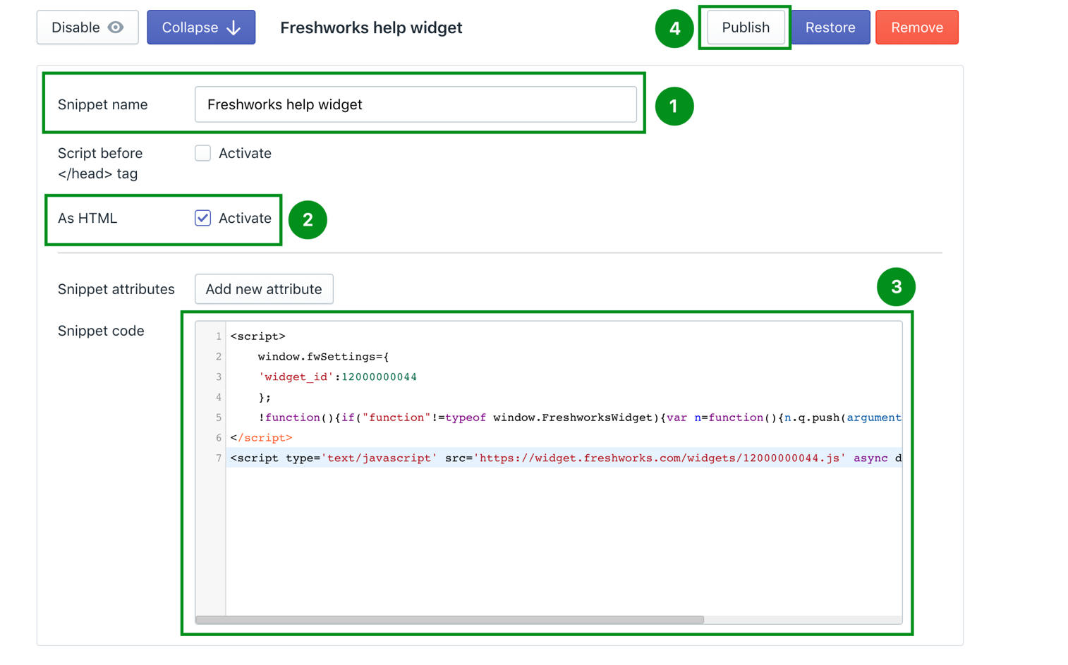Click the Freshworks help widget header title

tap(371, 28)
